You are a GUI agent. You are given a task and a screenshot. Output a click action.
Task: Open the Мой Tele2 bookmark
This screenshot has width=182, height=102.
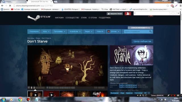[119, 9]
